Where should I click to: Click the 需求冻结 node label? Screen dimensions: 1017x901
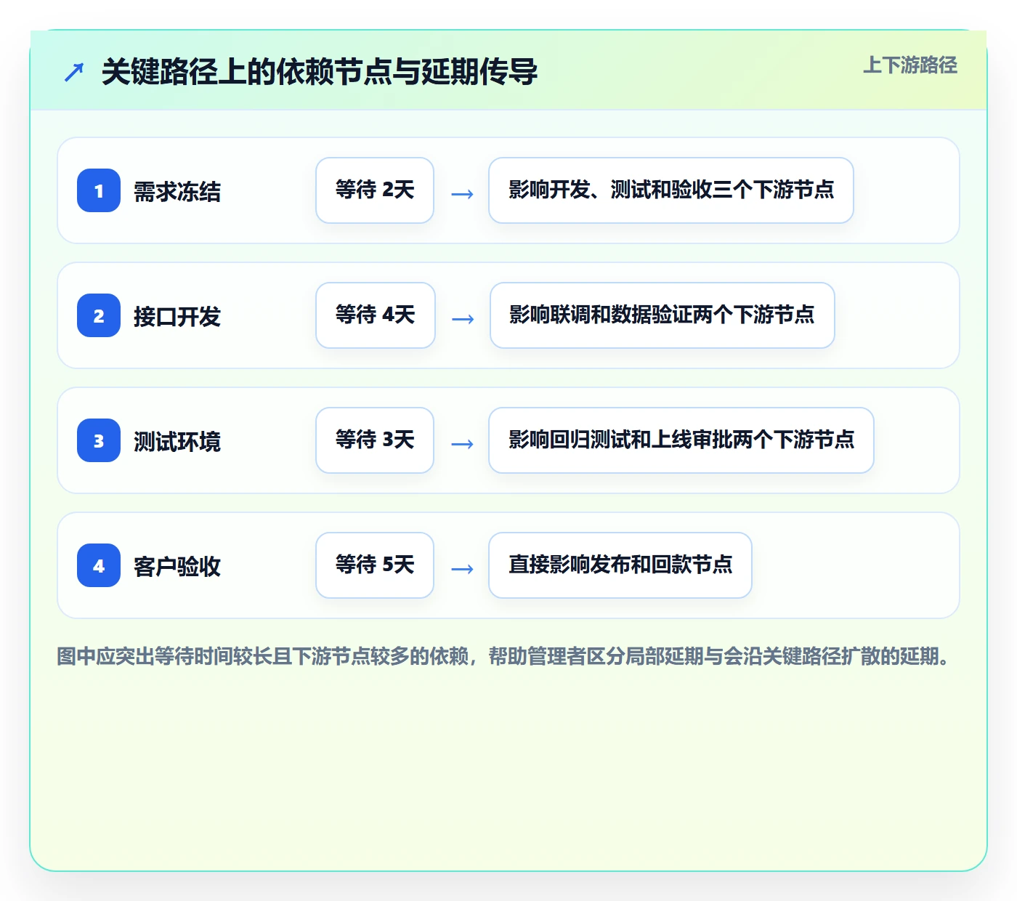click(177, 192)
